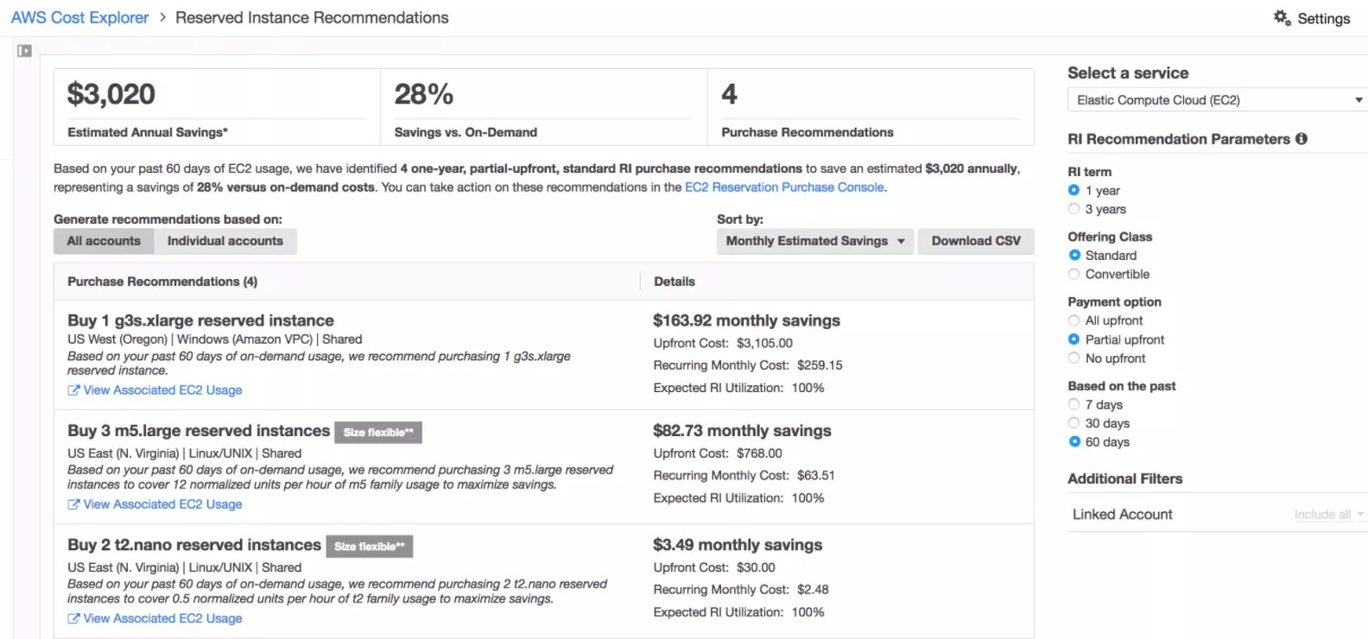The height and width of the screenshot is (639, 1368).
Task: Select All upfront payment option
Action: pyautogui.click(x=1073, y=320)
